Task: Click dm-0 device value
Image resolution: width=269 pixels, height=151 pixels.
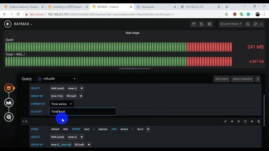Action: 140,129
